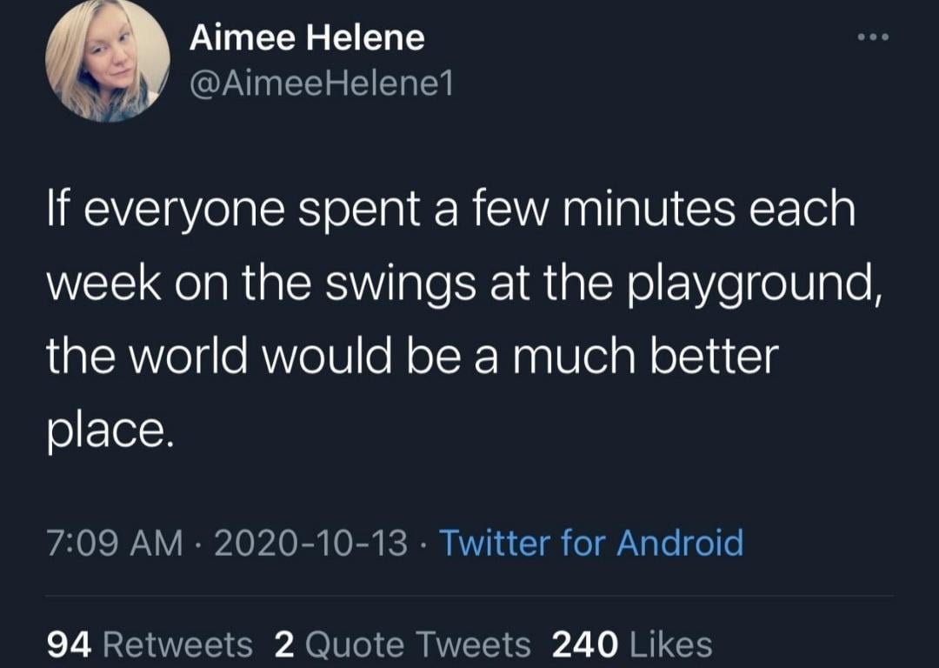Screen dimensions: 939x668
Task: Click the tweet line starting "If everyone spent"
Action: [x=450, y=211]
